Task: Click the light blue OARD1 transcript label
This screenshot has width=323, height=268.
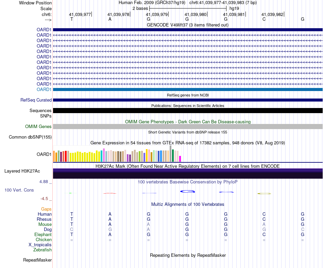Action: click(44, 89)
